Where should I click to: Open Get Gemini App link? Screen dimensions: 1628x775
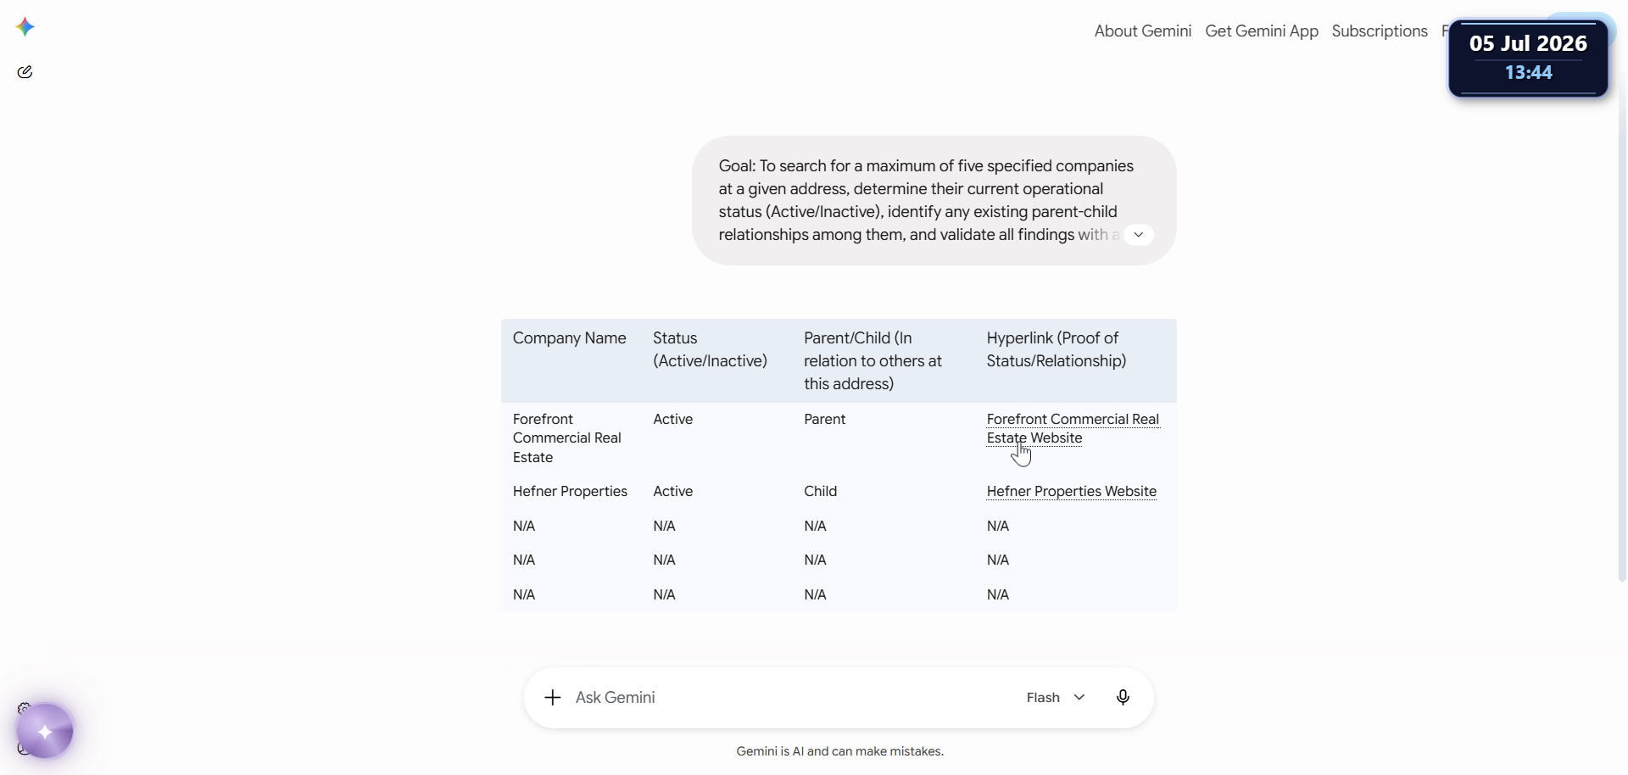pos(1261,31)
